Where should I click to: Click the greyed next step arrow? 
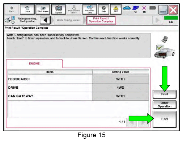(x=158, y=20)
